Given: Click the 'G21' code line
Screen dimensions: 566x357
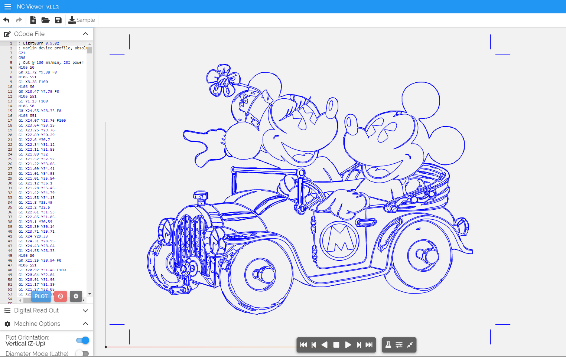Looking at the screenshot, I should 22,53.
